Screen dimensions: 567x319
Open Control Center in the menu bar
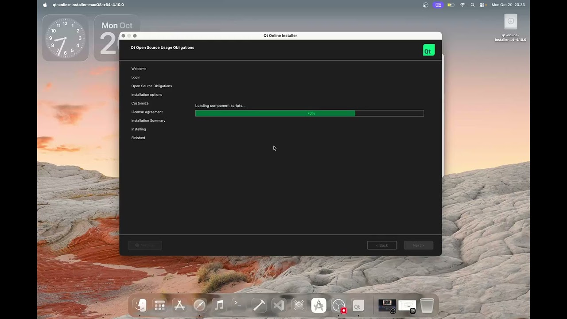483,5
